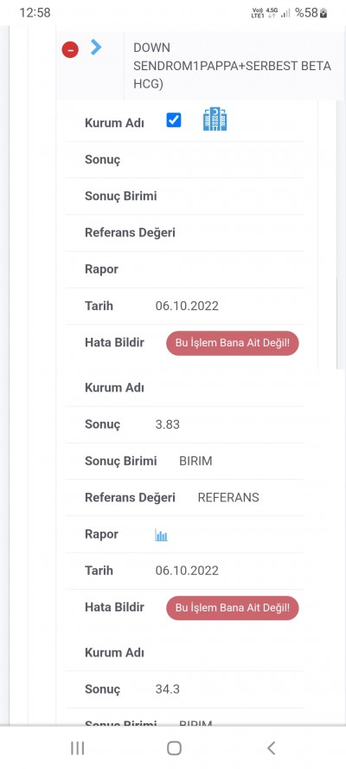
Task: Tap the signal strength status icon
Action: [x=285, y=13]
